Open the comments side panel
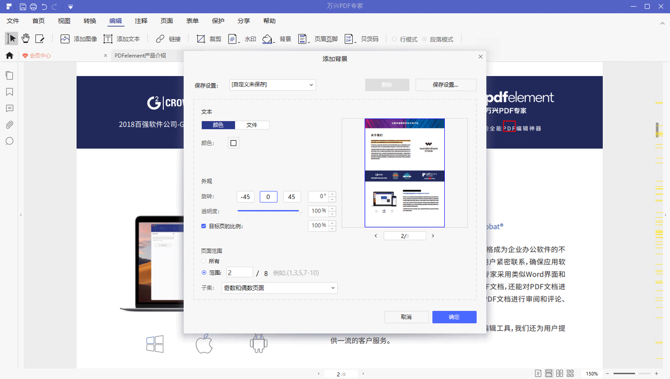670x379 pixels. (9, 108)
